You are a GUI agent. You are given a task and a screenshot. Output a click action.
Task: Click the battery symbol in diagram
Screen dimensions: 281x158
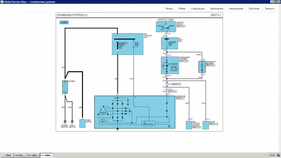(x=65, y=87)
